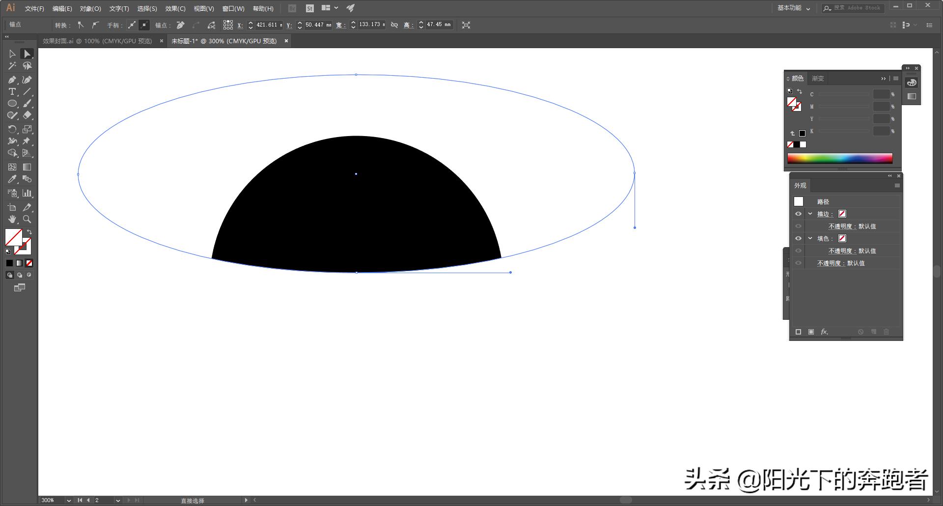
Task: Click Change Screen Mode icon in toolbox
Action: (x=20, y=288)
